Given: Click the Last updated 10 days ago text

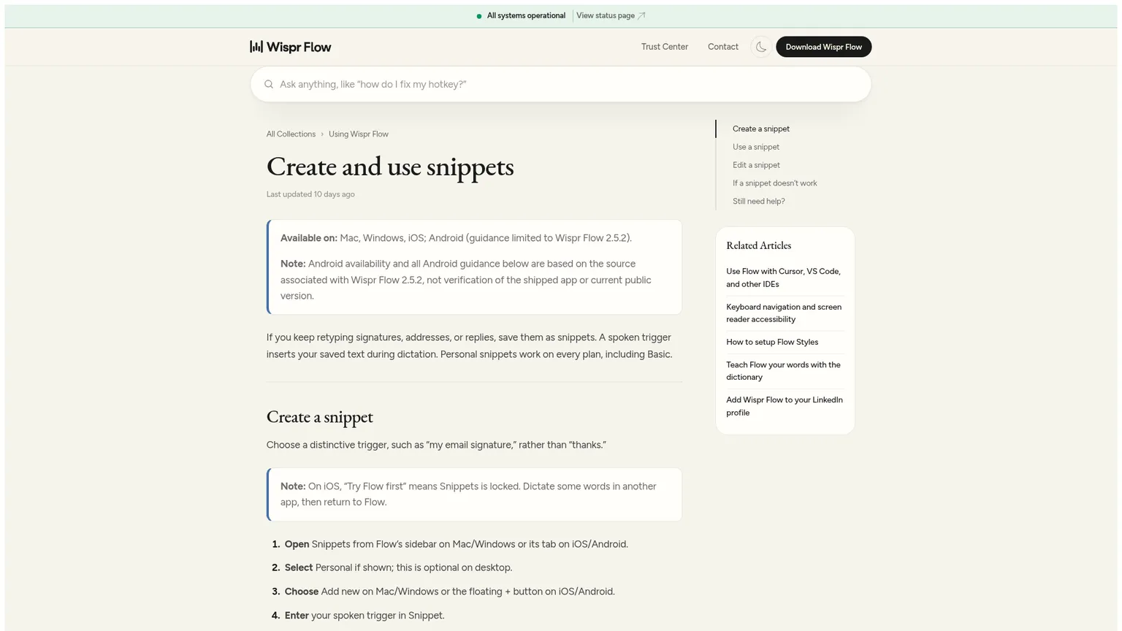Looking at the screenshot, I should 310,194.
